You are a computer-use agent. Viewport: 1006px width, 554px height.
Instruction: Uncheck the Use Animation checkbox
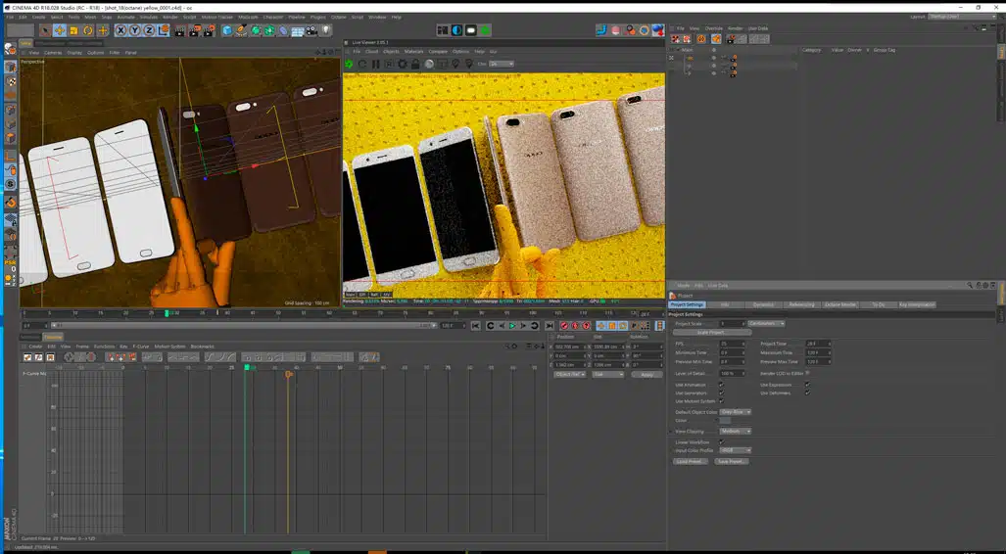(721, 385)
